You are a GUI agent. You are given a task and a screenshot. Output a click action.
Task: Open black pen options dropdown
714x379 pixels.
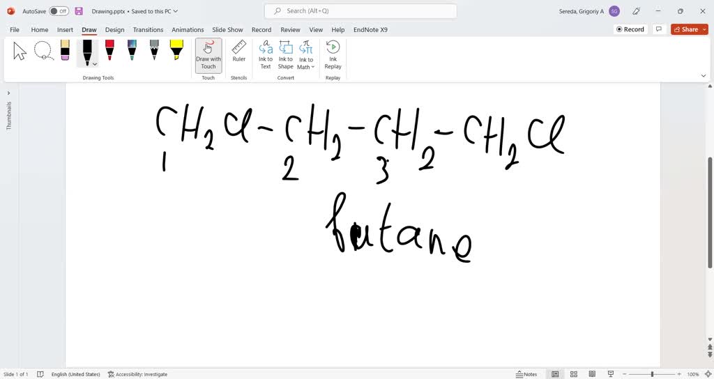click(x=95, y=64)
